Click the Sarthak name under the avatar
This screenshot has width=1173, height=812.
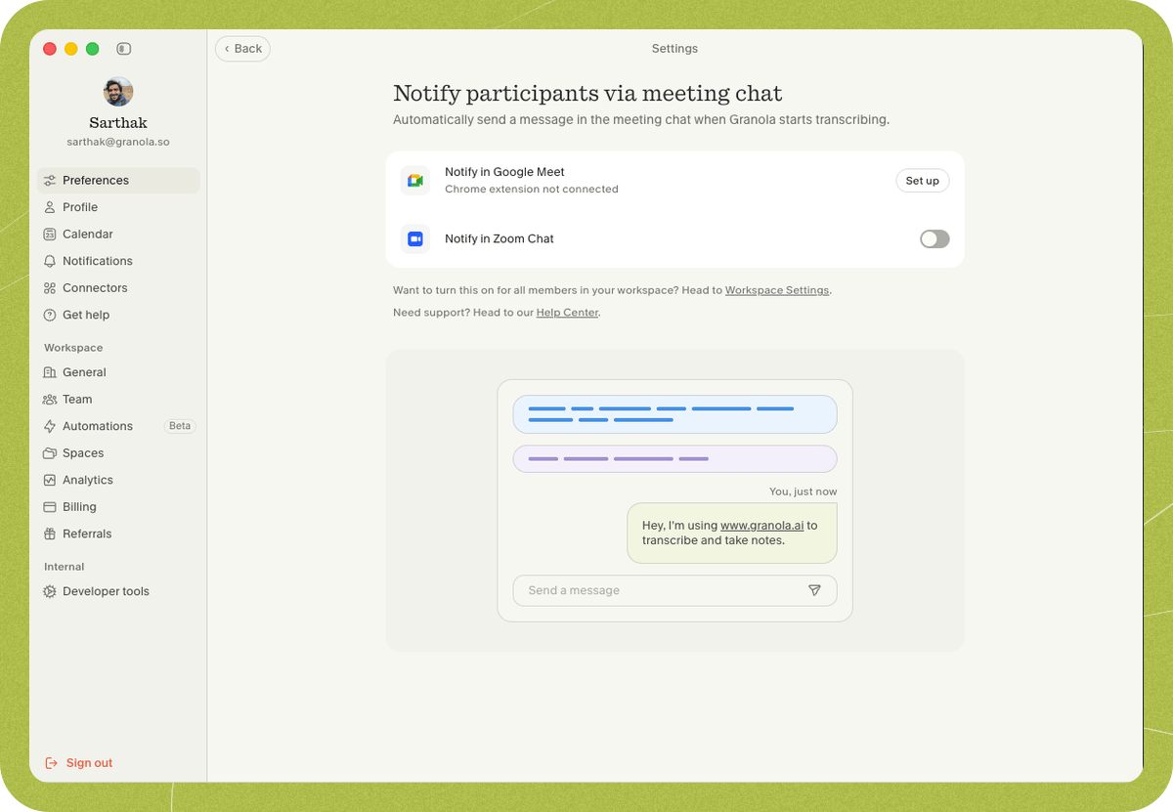coord(118,123)
